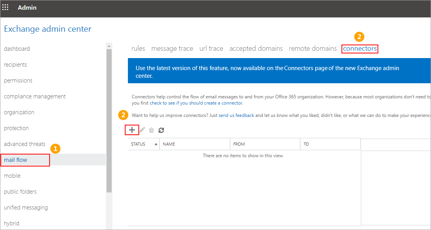Open the app launcher grid icon
431x230 pixels.
coord(5,8)
